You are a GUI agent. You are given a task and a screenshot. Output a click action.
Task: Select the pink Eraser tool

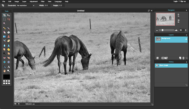click(4, 32)
